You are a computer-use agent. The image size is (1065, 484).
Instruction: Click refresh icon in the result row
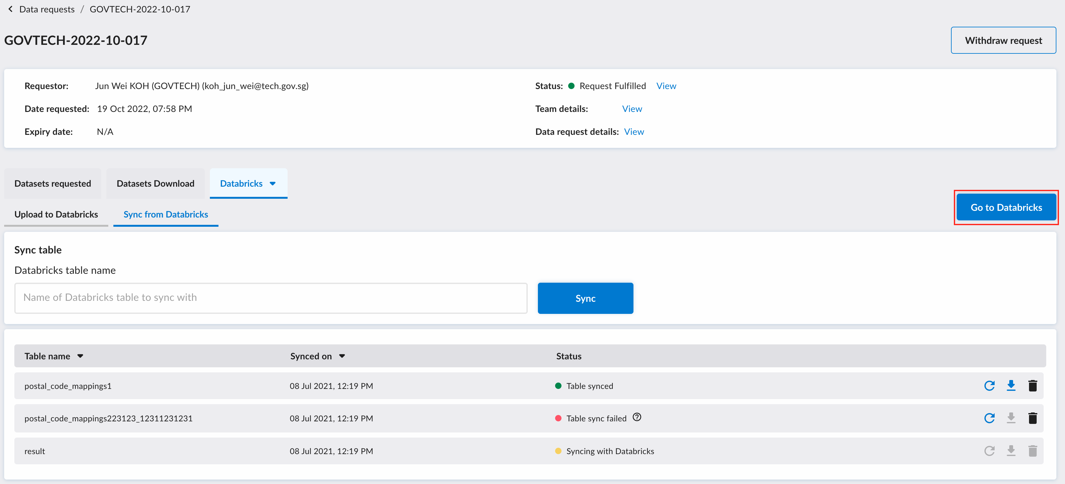tap(989, 451)
